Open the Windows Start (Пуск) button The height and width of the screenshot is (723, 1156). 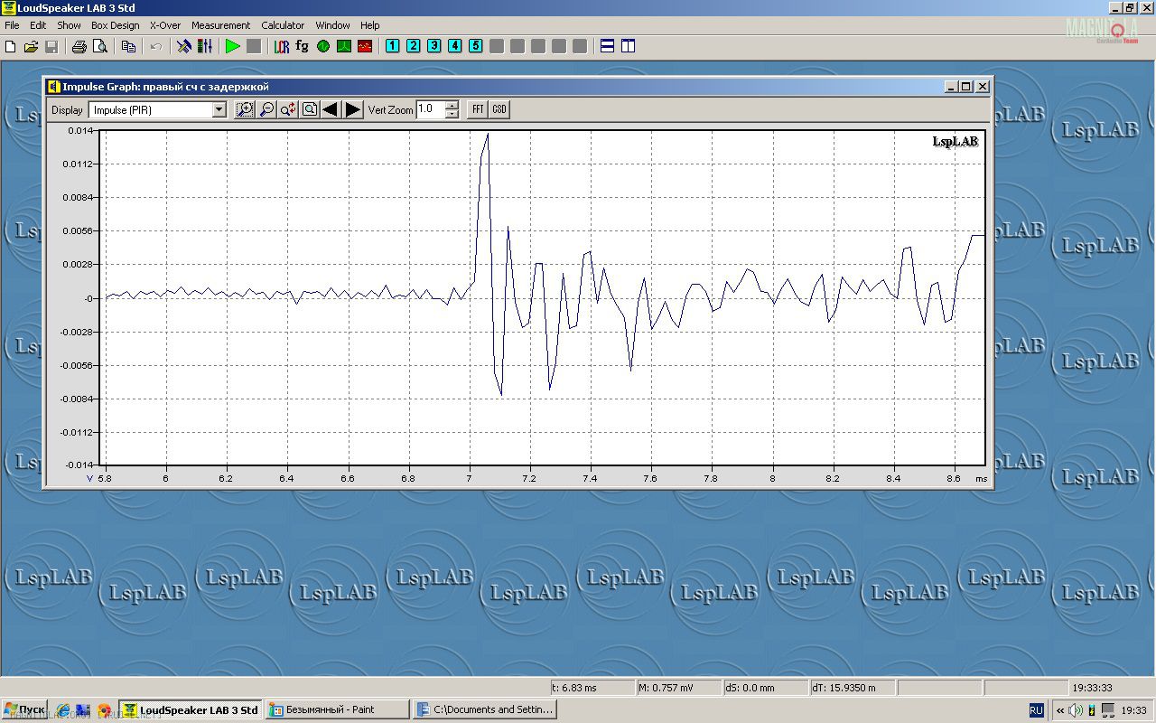(25, 709)
